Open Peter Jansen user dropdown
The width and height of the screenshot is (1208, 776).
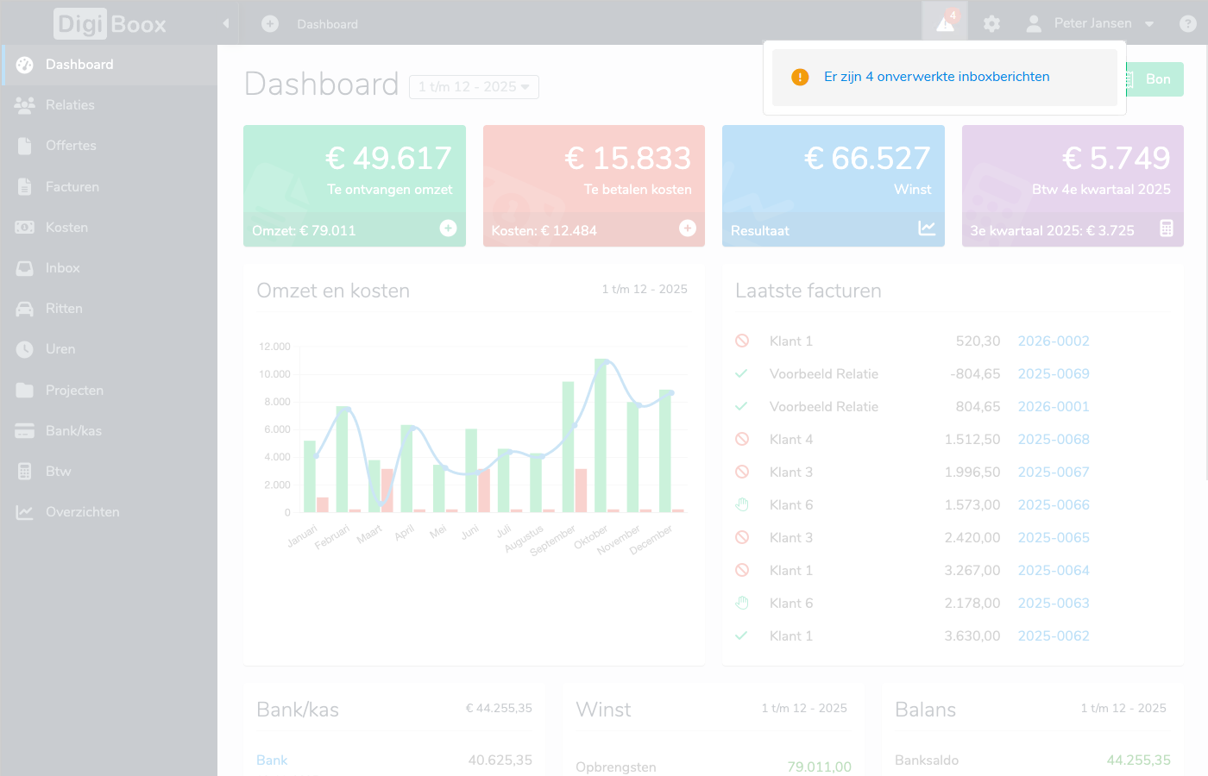click(x=1092, y=23)
